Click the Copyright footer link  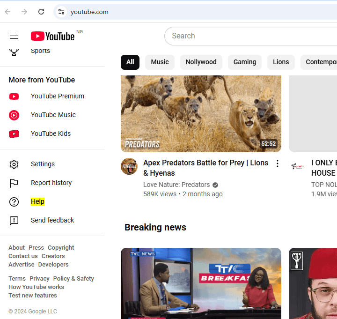[x=61, y=248]
